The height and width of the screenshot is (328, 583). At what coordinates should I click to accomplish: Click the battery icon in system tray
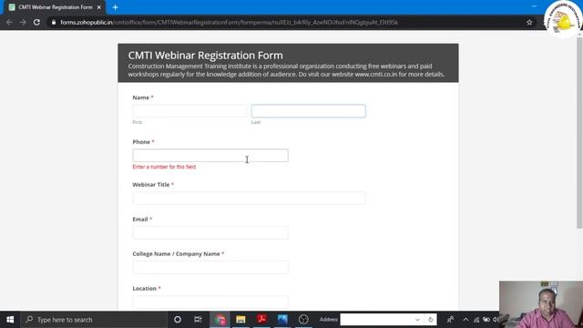(x=486, y=320)
